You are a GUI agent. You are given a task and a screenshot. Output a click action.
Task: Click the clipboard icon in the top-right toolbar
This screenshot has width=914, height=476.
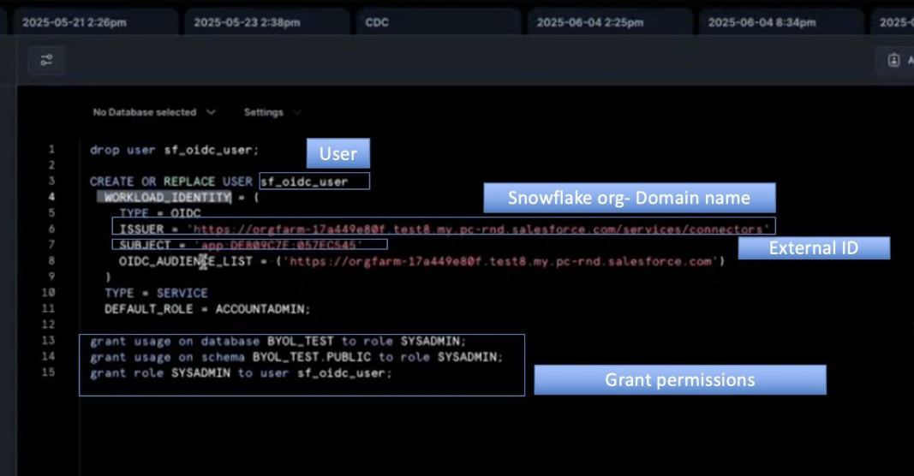point(893,60)
